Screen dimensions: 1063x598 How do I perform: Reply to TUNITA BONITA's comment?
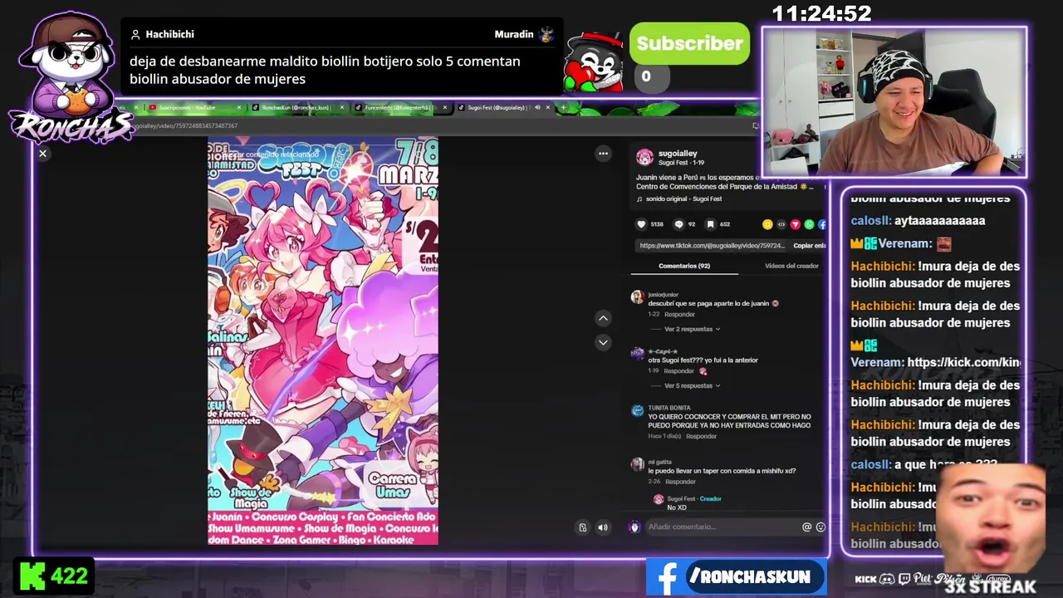tap(701, 436)
